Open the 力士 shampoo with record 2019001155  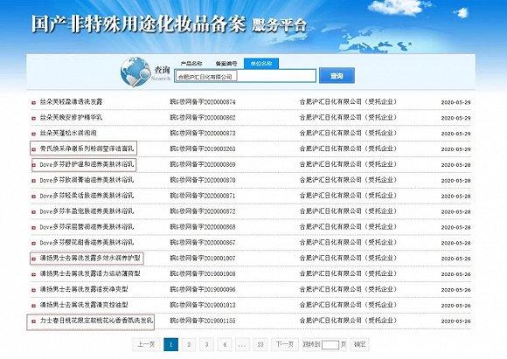coord(96,321)
